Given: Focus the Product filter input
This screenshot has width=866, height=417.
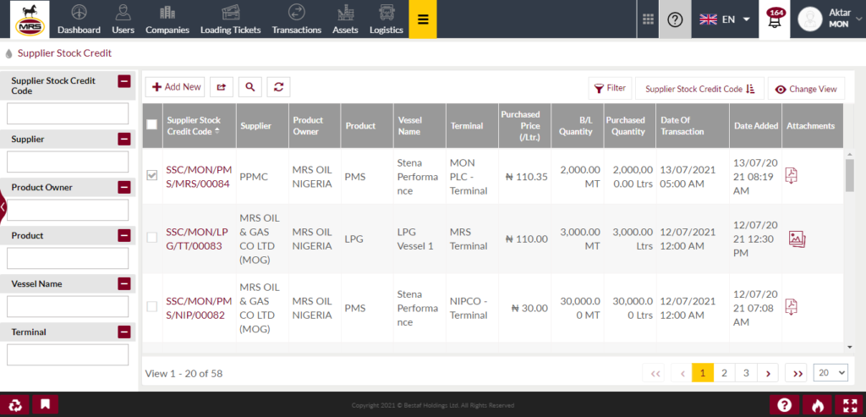Looking at the screenshot, I should point(68,258).
